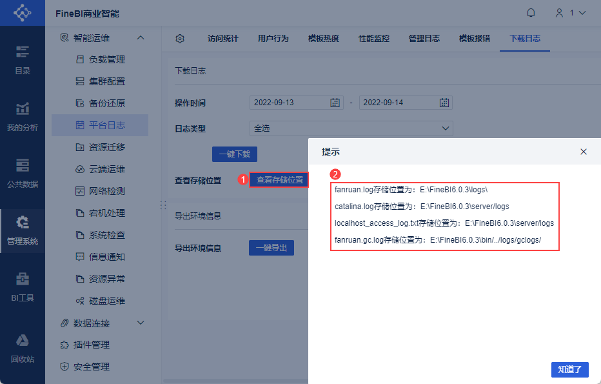Screen dimensions: 601x384
Task: Click the 一键下载 button
Action: [235, 154]
